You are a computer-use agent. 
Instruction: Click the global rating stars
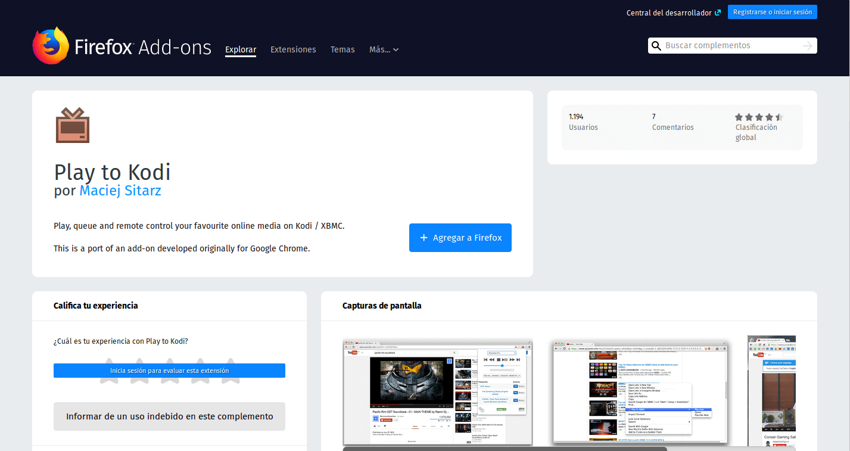pyautogui.click(x=759, y=117)
